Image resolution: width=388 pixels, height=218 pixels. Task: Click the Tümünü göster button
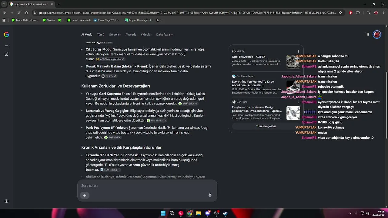pyautogui.click(x=266, y=126)
